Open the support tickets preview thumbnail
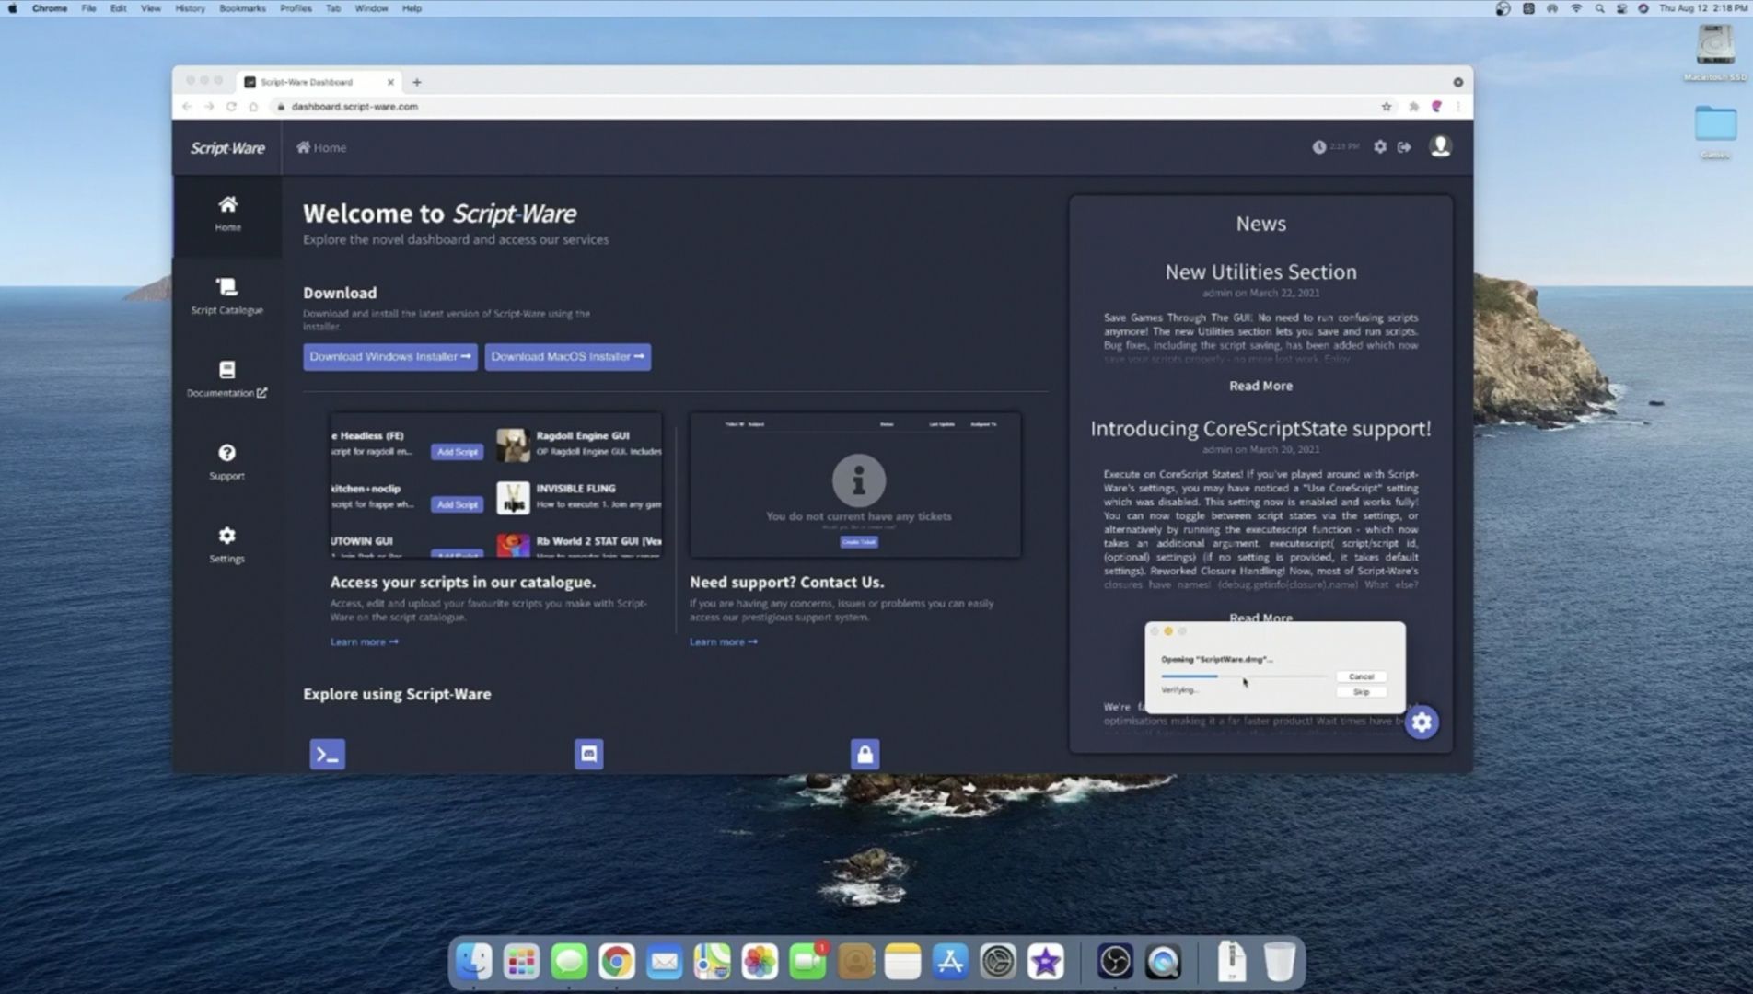 [855, 485]
